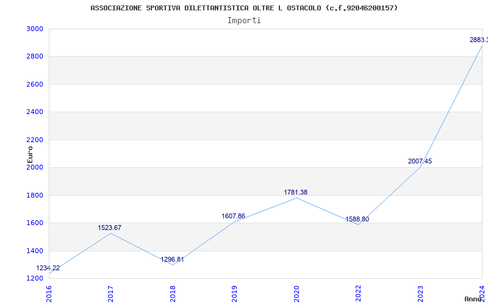Viewport: 488px width, 305px height.
Task: Click data label 1588.80
Action: 357,219
